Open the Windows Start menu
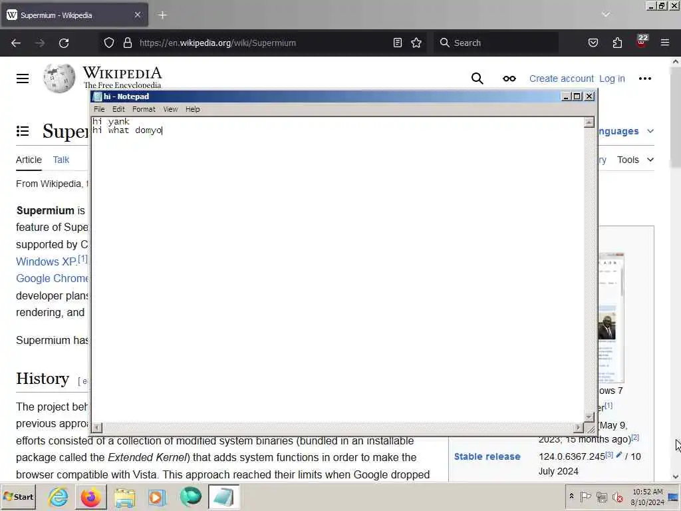The height and width of the screenshot is (511, 681). 19,496
